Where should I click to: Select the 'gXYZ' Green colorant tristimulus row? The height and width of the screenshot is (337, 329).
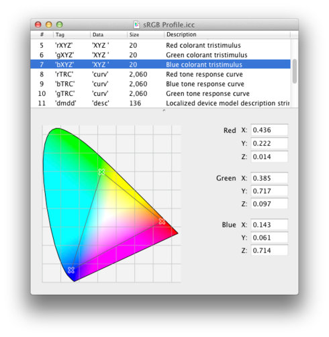(x=160, y=55)
